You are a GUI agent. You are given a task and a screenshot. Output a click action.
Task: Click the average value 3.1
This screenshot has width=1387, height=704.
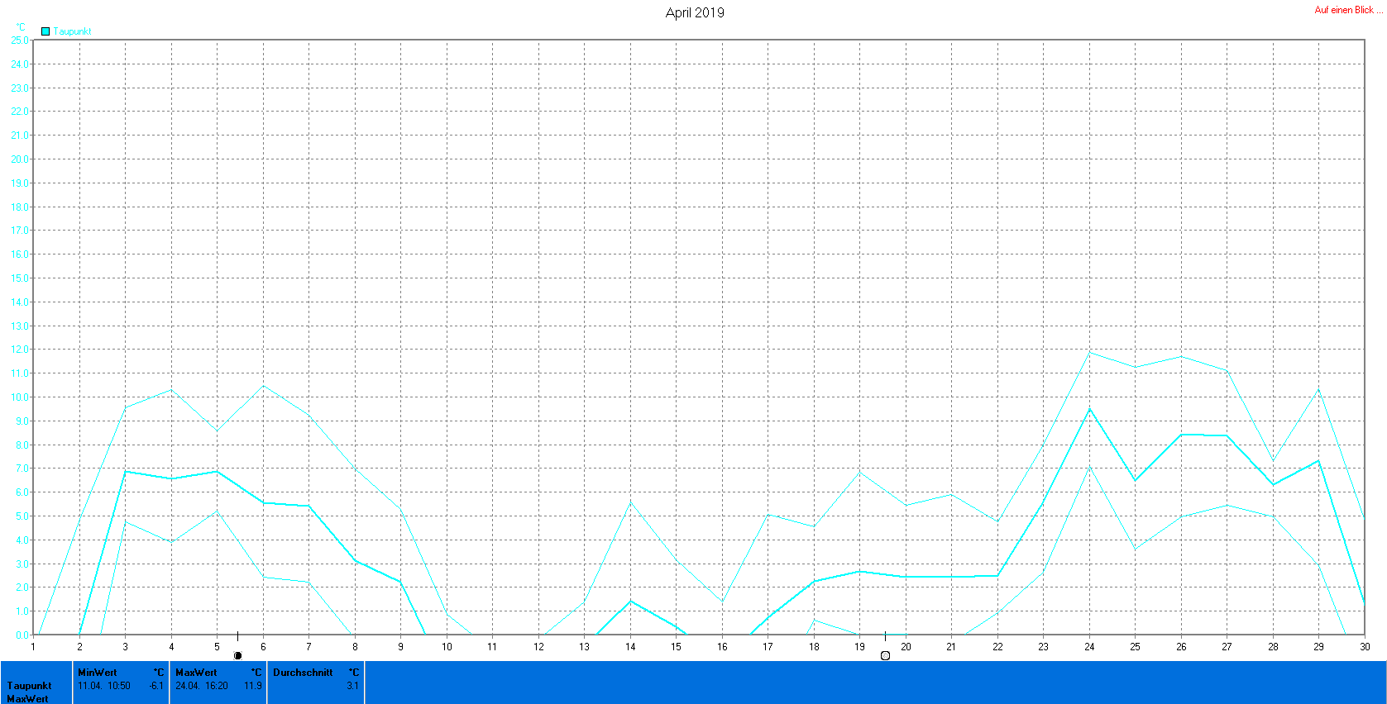tap(352, 686)
